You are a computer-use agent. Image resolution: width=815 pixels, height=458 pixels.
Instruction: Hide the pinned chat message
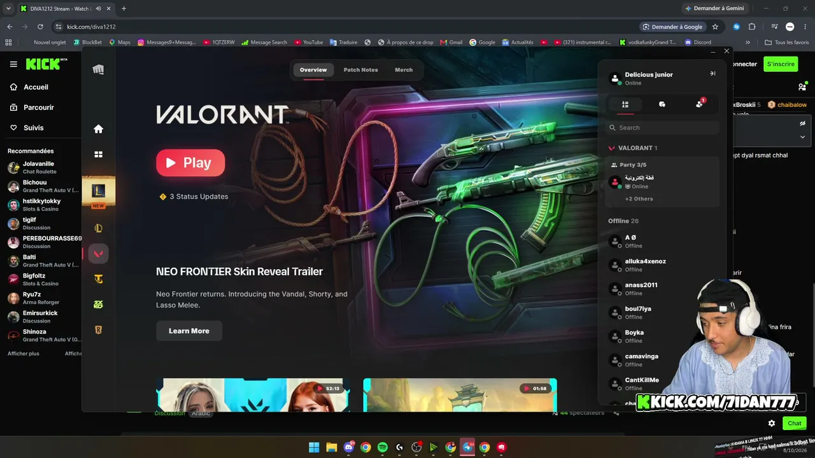click(802, 123)
